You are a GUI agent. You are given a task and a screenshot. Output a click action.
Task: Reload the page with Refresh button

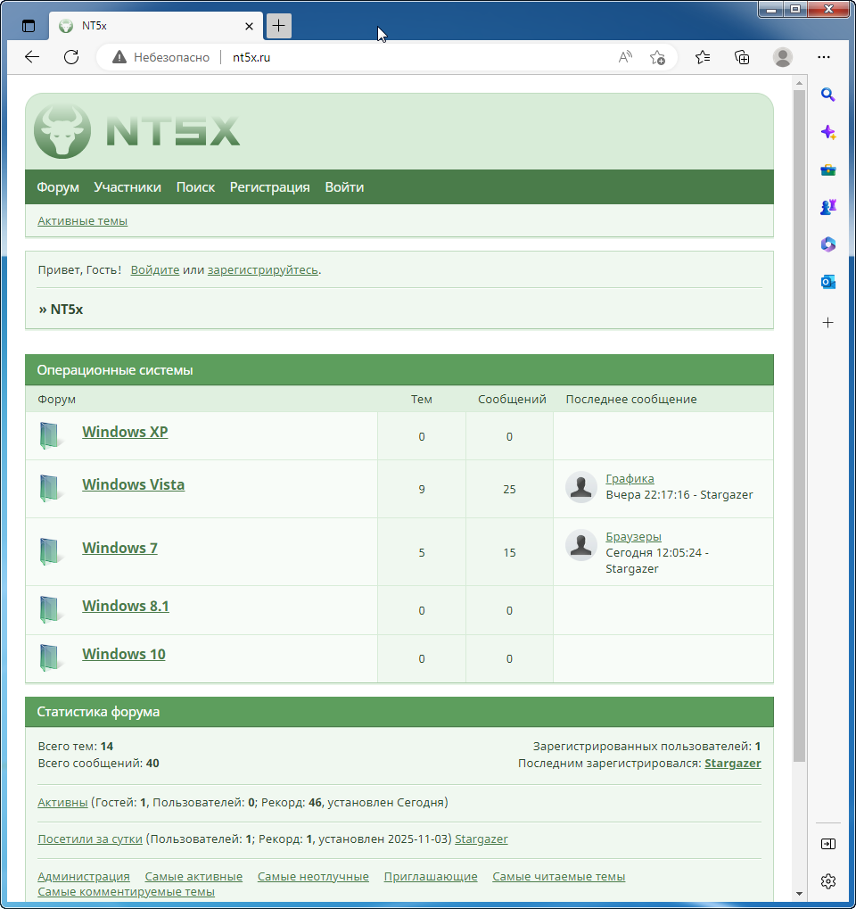[x=71, y=57]
